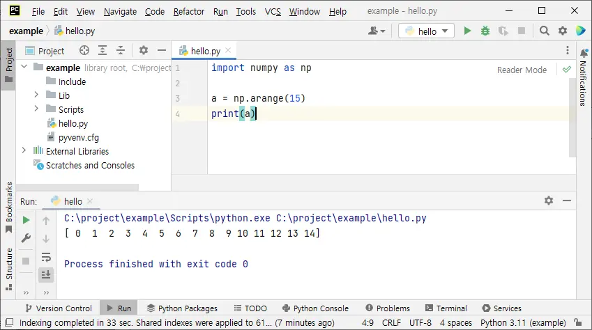
Task: Open the hello run configuration dropdown
Action: 426,31
